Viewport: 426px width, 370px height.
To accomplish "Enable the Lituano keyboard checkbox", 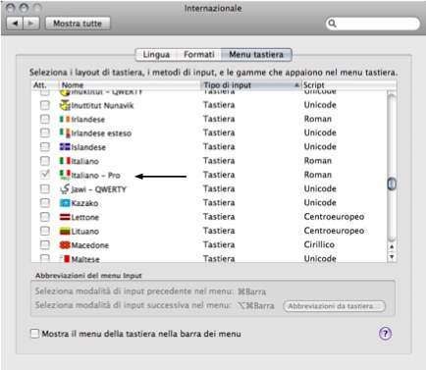I will tap(45, 232).
